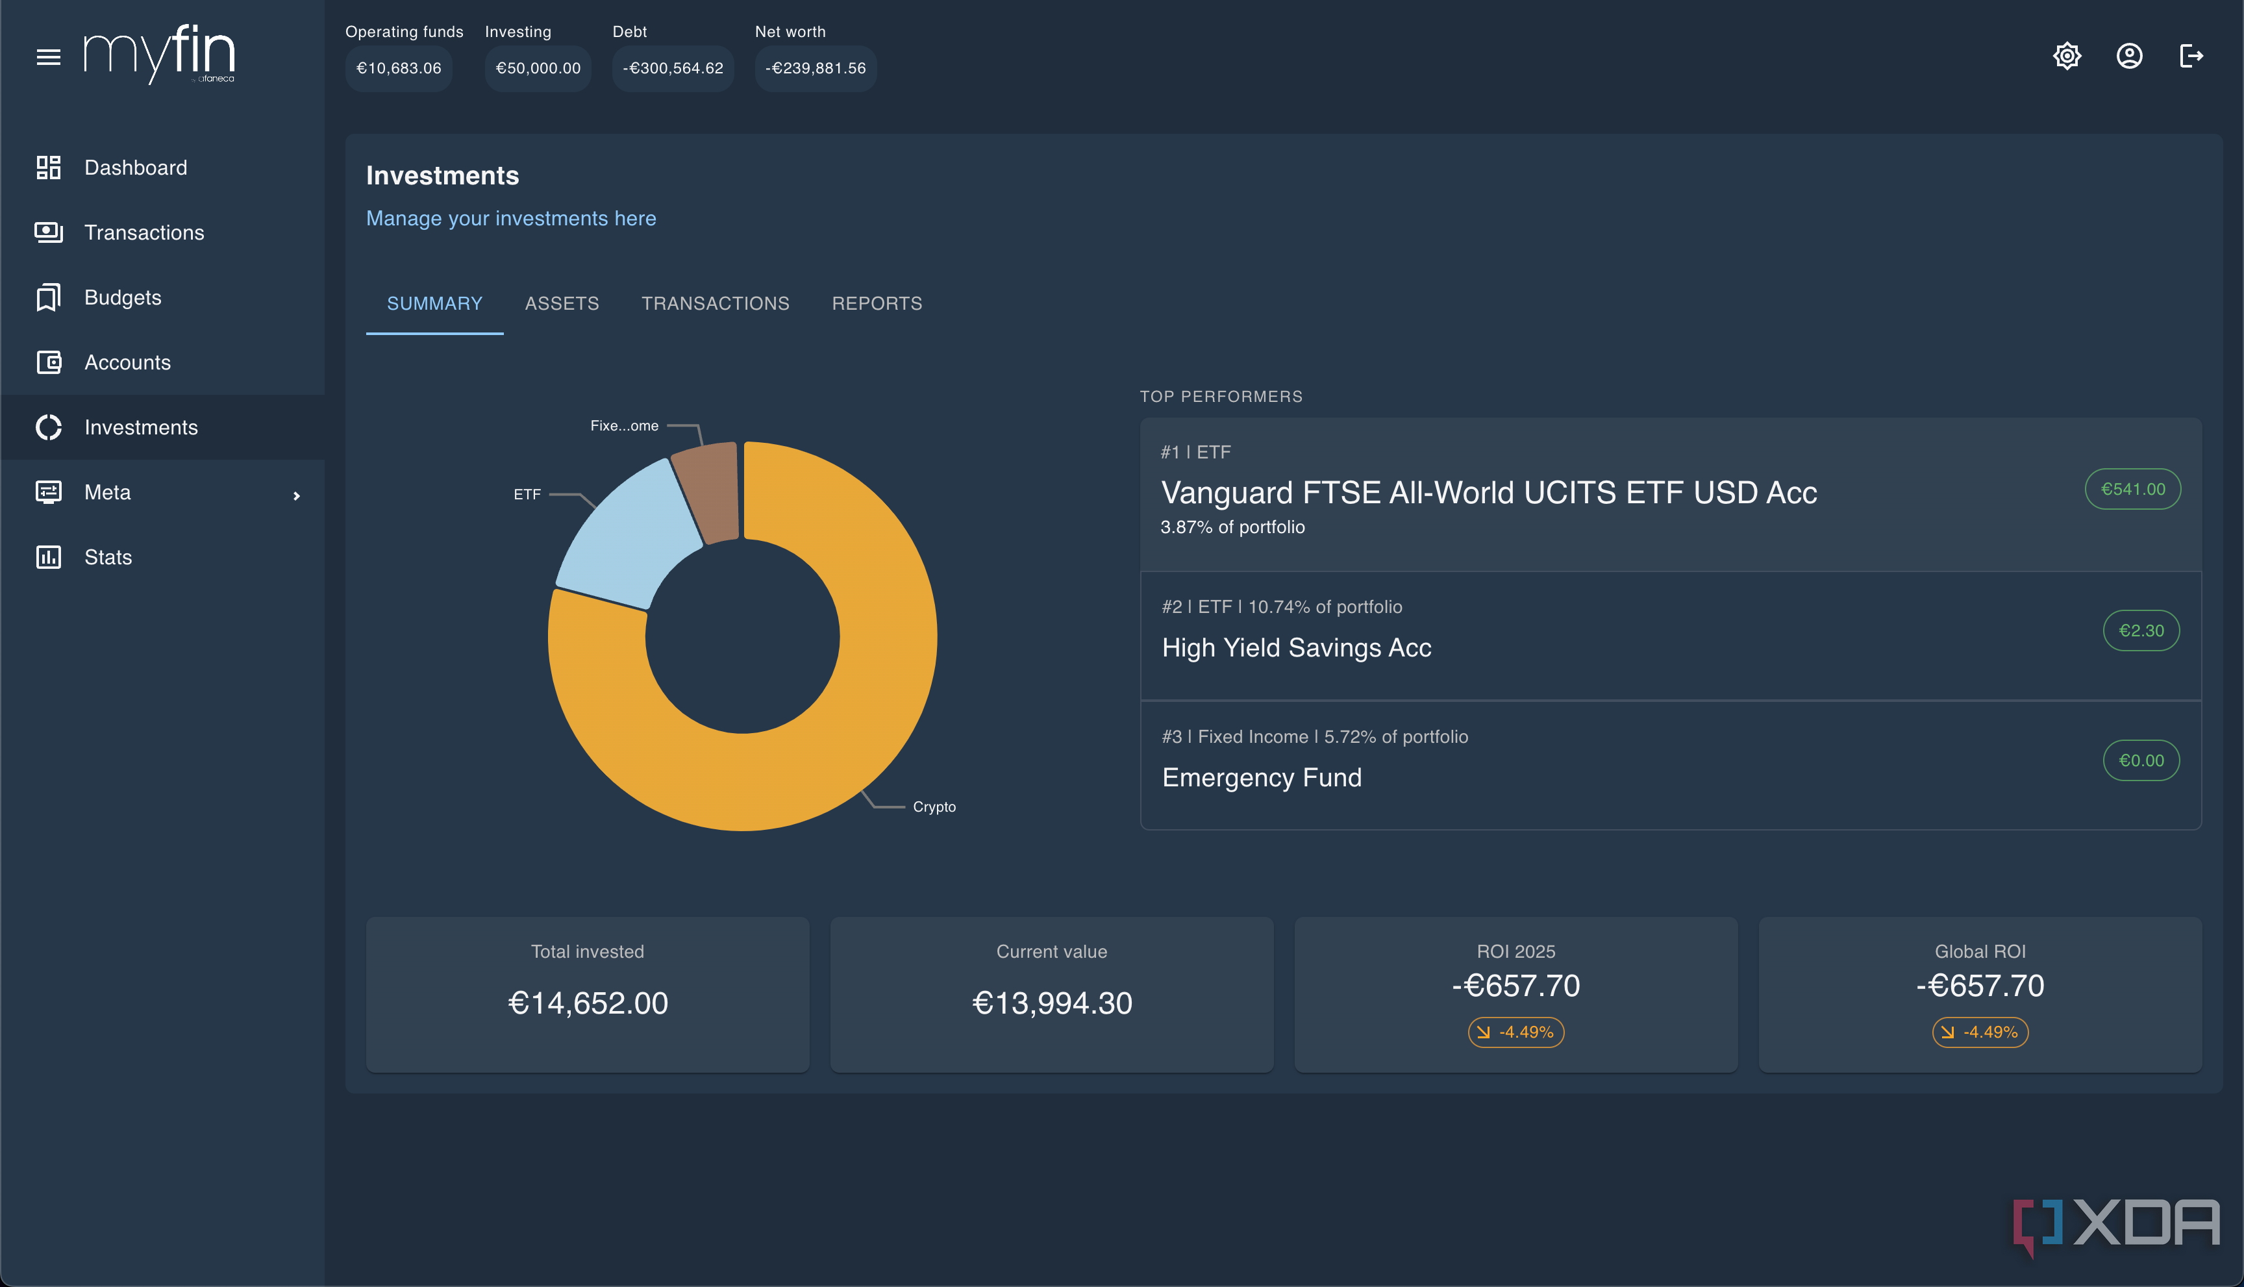Click the Crypto chart label
Image resolution: width=2244 pixels, height=1287 pixels.
934,807
